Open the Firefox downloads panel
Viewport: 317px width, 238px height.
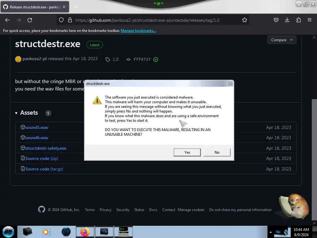[287, 20]
